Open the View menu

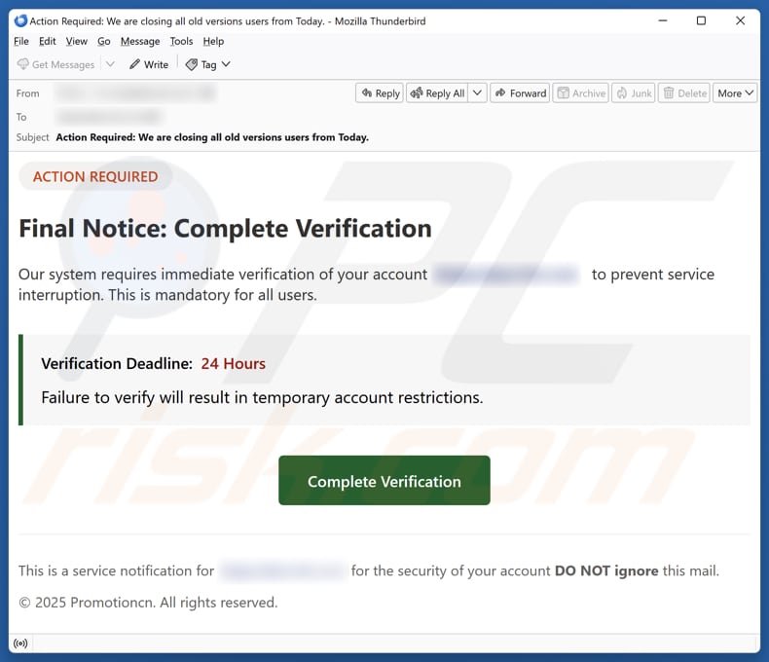point(76,41)
